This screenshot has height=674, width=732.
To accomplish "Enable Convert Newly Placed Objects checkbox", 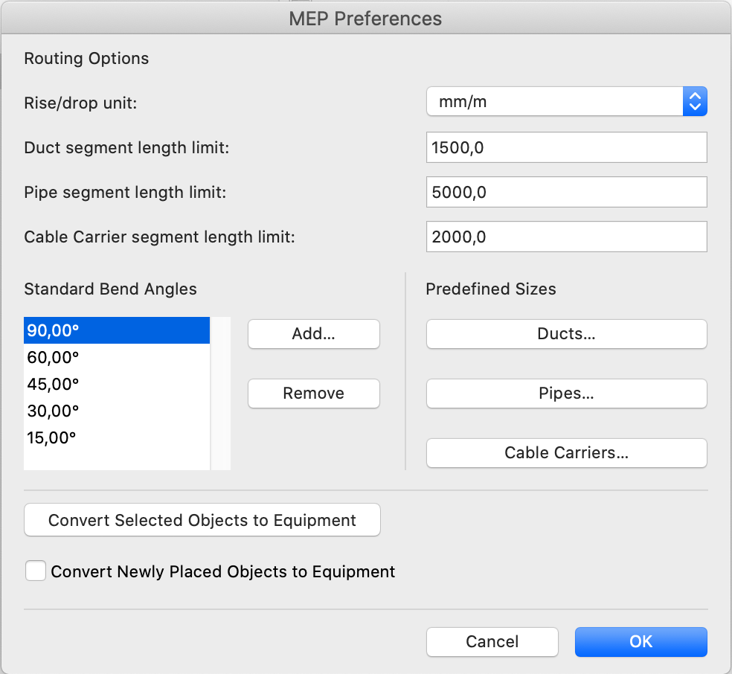I will [x=36, y=571].
